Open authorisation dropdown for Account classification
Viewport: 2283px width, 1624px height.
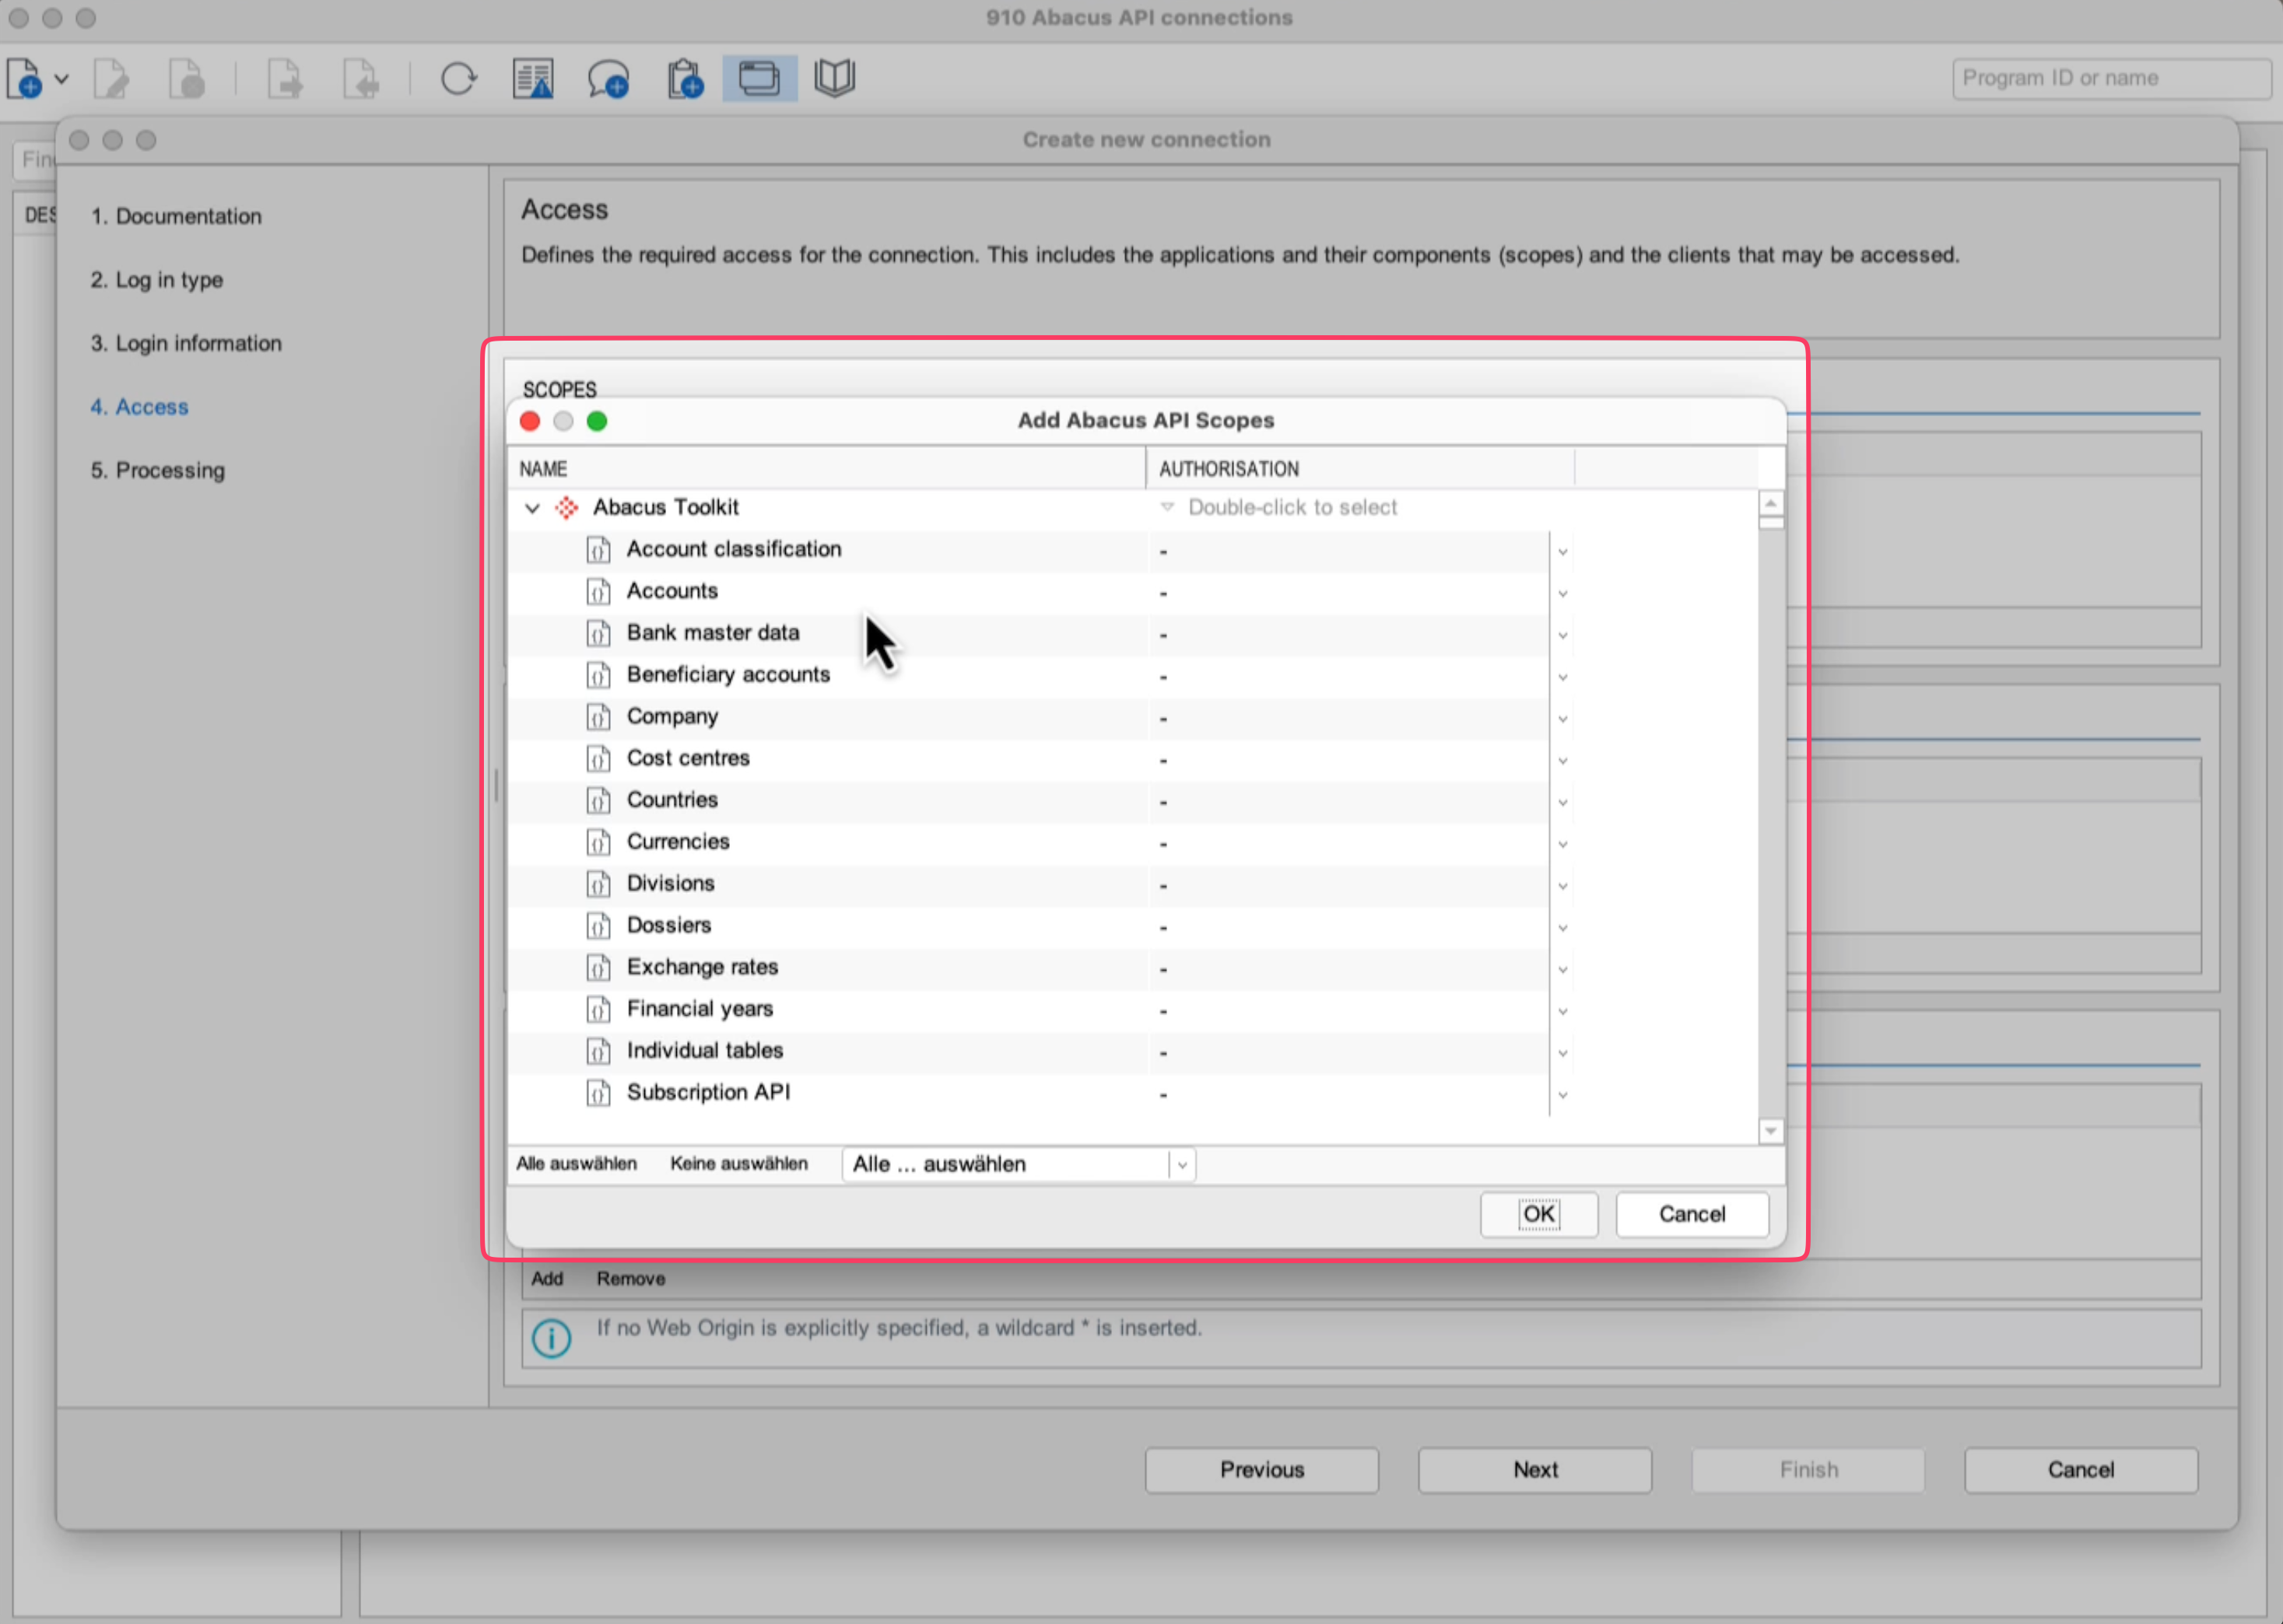pyautogui.click(x=1562, y=552)
